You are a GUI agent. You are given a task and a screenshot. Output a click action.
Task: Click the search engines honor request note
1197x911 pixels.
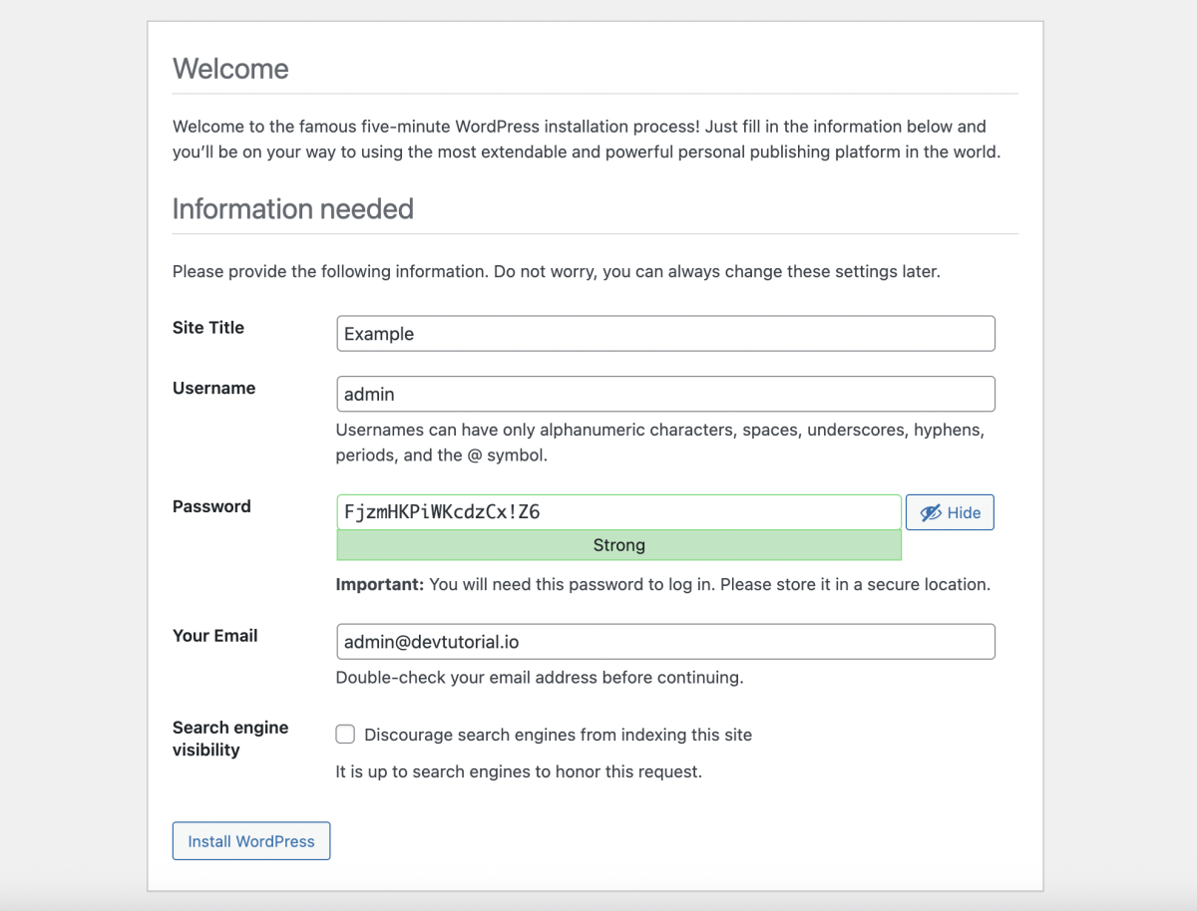(x=519, y=771)
